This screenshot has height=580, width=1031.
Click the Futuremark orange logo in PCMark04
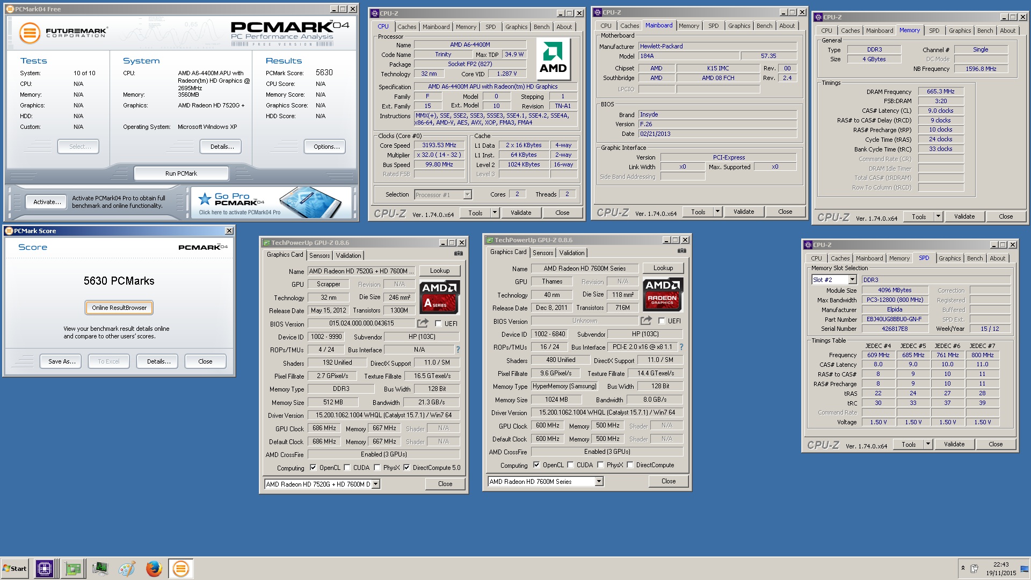tap(30, 33)
